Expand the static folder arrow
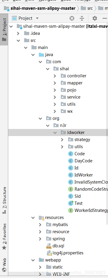The width and height of the screenshot is (108, 278). point(40,267)
